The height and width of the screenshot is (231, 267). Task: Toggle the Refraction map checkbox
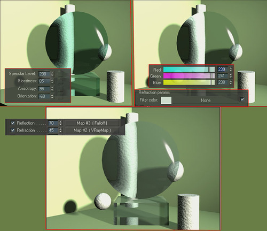[13, 130]
